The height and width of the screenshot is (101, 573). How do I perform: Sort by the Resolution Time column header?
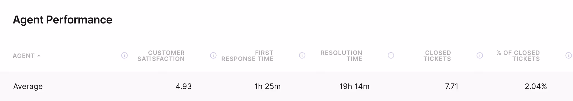point(341,56)
